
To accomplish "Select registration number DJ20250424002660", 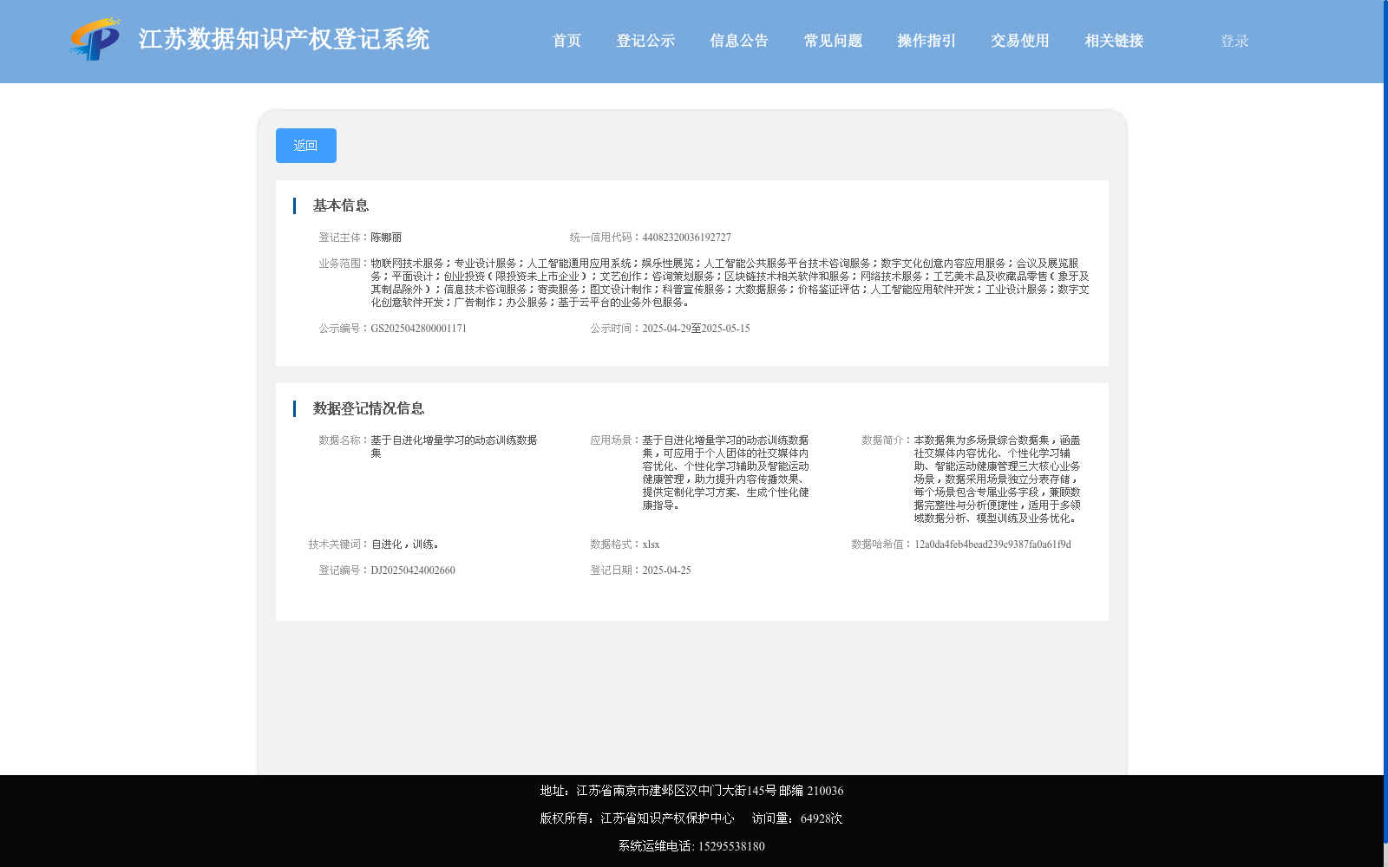I will pyautogui.click(x=413, y=570).
